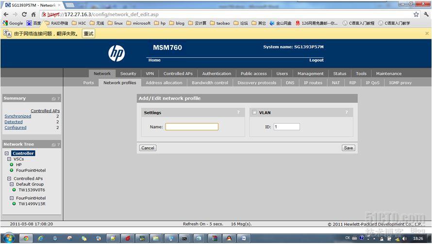Viewport: 432px width, 244px height.
Task: Open Network Tree help icon
Action: click(58, 145)
